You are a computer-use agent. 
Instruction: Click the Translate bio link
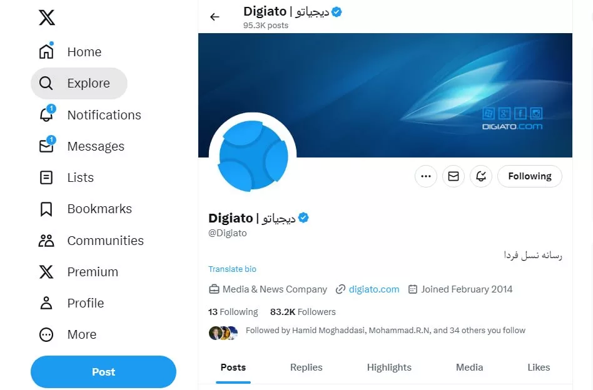(x=232, y=269)
